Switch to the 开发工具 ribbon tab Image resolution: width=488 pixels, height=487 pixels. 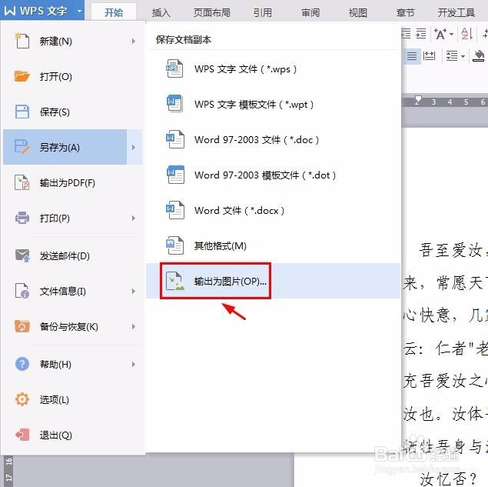click(456, 12)
